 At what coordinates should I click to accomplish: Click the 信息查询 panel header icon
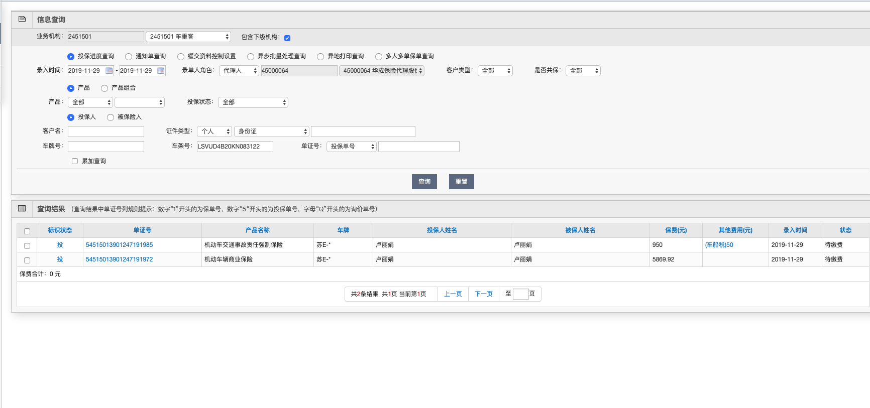tap(22, 19)
